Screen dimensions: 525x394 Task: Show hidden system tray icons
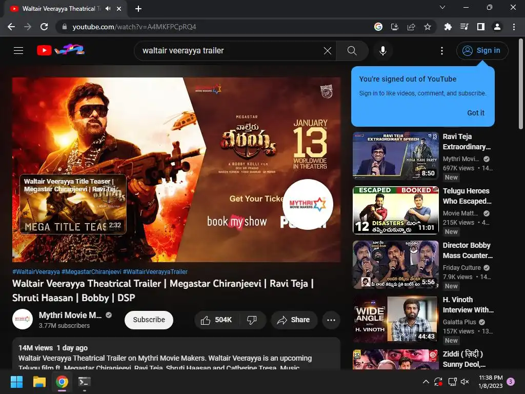tap(426, 382)
